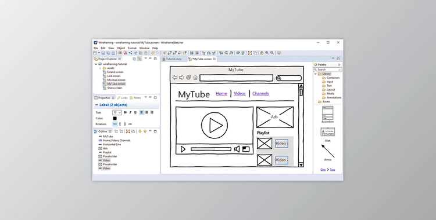Switch to the Links tab
The width and height of the screenshot is (436, 220).
pos(122,98)
